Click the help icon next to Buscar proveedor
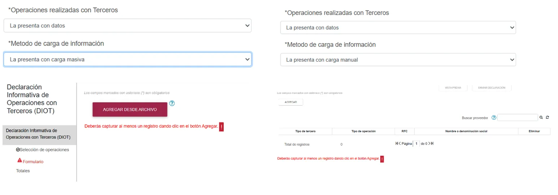The height and width of the screenshot is (195, 558). click(x=494, y=118)
